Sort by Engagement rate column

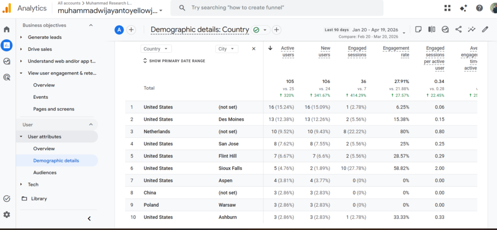coord(396,51)
